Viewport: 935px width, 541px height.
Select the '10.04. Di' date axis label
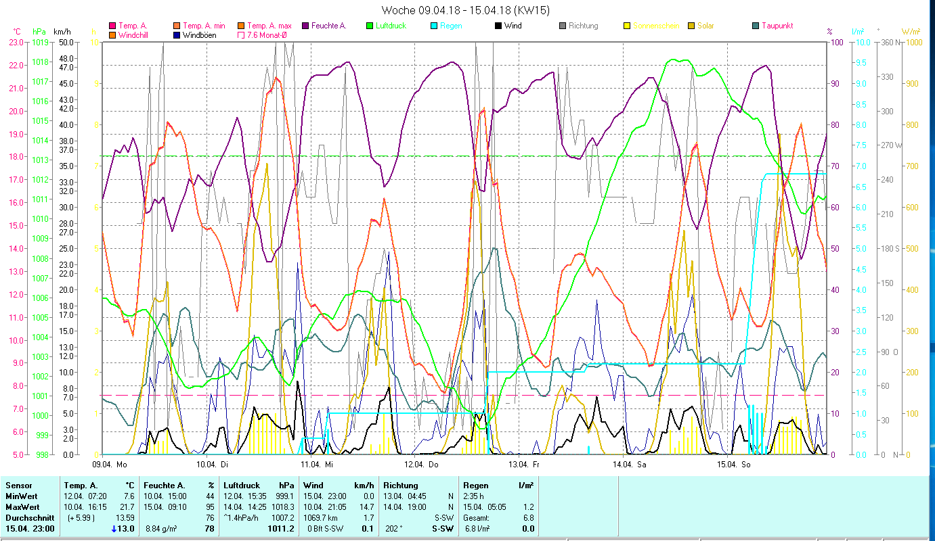click(x=213, y=465)
